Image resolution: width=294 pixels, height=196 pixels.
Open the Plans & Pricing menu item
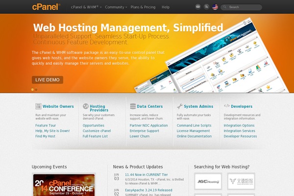point(143,7)
